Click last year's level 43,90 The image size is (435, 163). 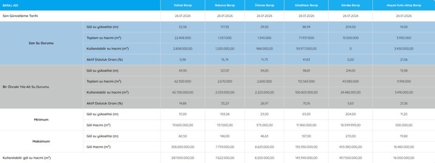183,71
